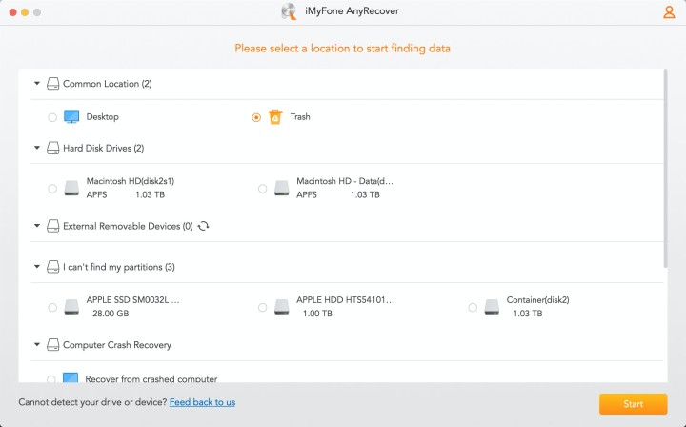Viewport: 686px width, 427px height.
Task: Open the Feed back to us link
Action: point(202,402)
